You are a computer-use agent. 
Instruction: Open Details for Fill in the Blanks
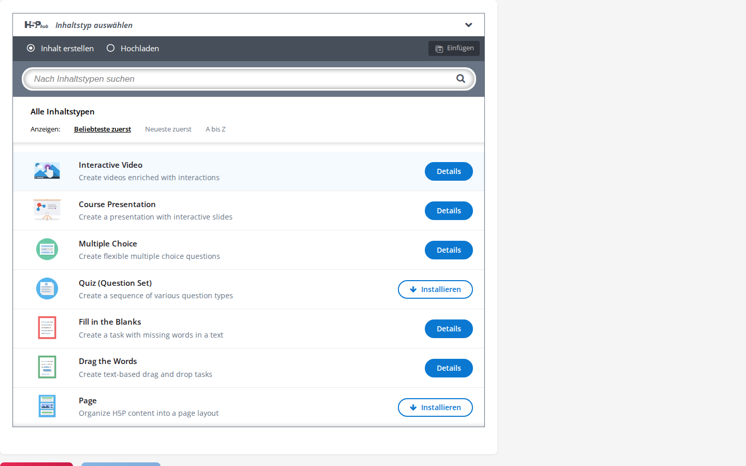tap(449, 329)
